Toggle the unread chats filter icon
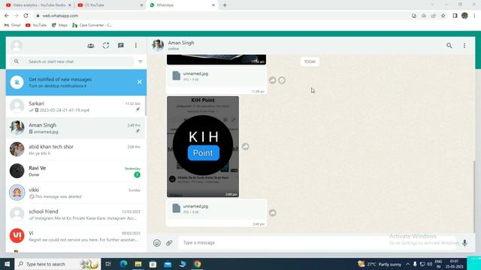Viewport: 481px width, 270px height. 141,61
